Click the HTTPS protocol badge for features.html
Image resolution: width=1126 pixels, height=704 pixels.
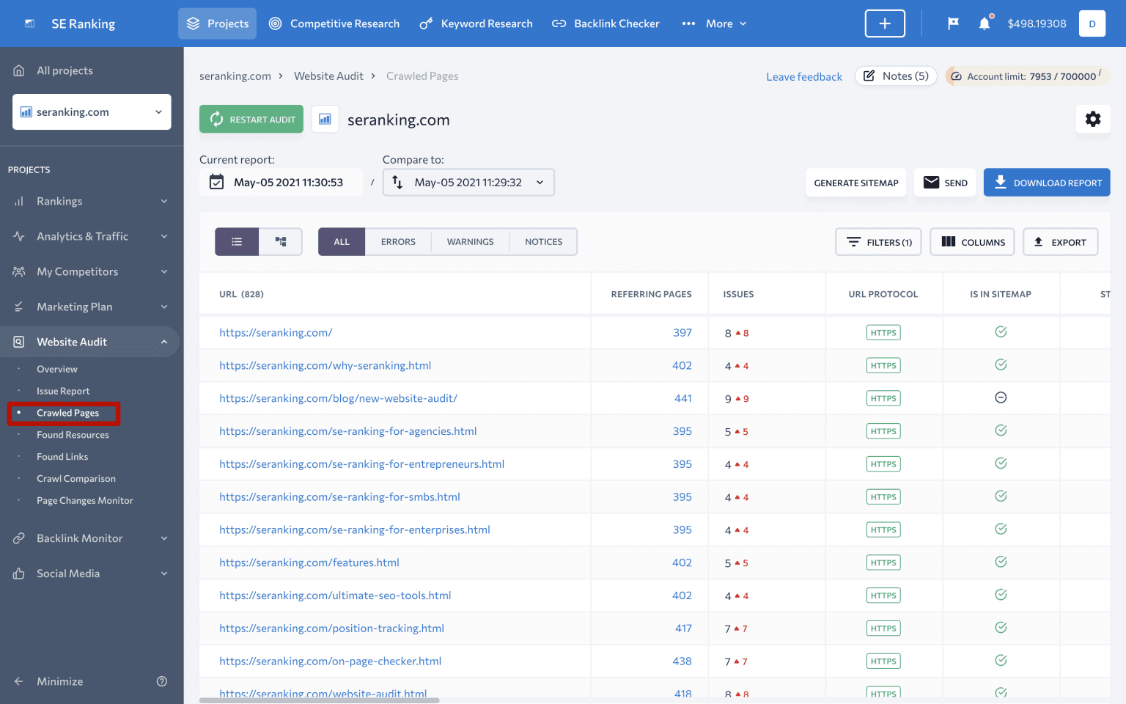click(x=883, y=562)
